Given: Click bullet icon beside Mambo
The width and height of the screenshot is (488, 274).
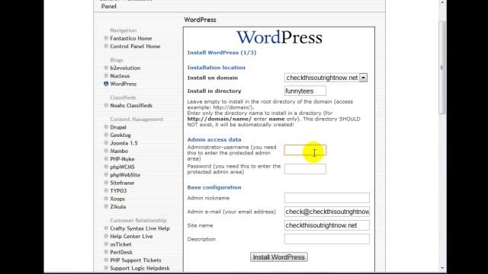Looking at the screenshot, I should tap(106, 151).
